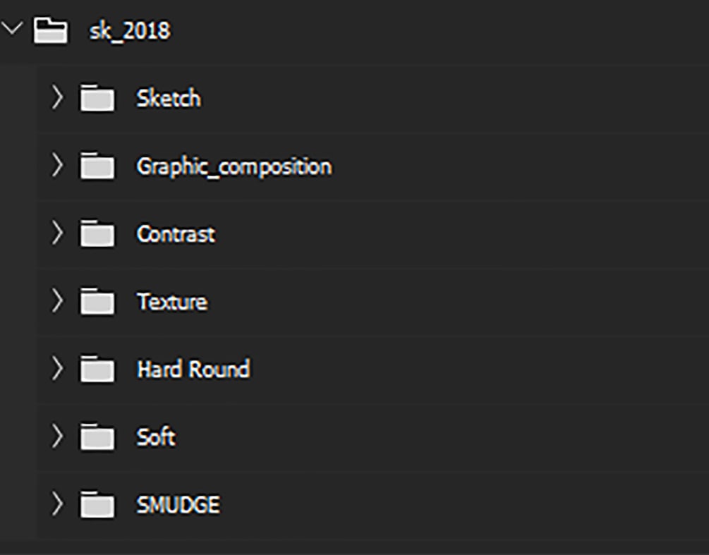Select the sk_2018 group label
This screenshot has height=555, width=709.
pos(130,31)
